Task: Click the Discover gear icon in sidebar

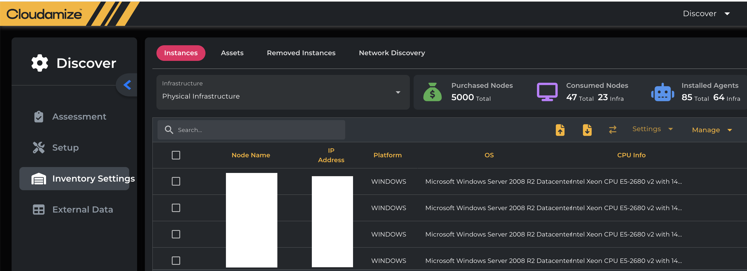Action: 40,63
